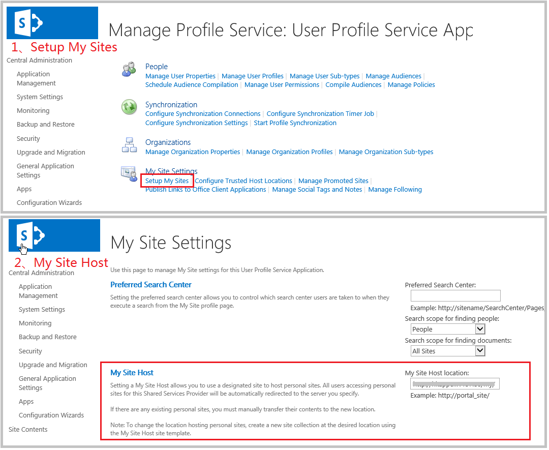Click the 'My Site Host location:' label

[x=437, y=373]
